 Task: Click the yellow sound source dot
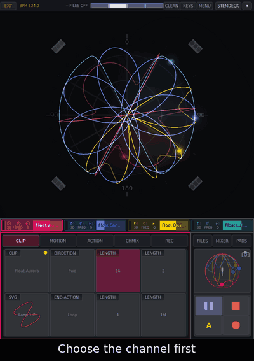(180, 151)
